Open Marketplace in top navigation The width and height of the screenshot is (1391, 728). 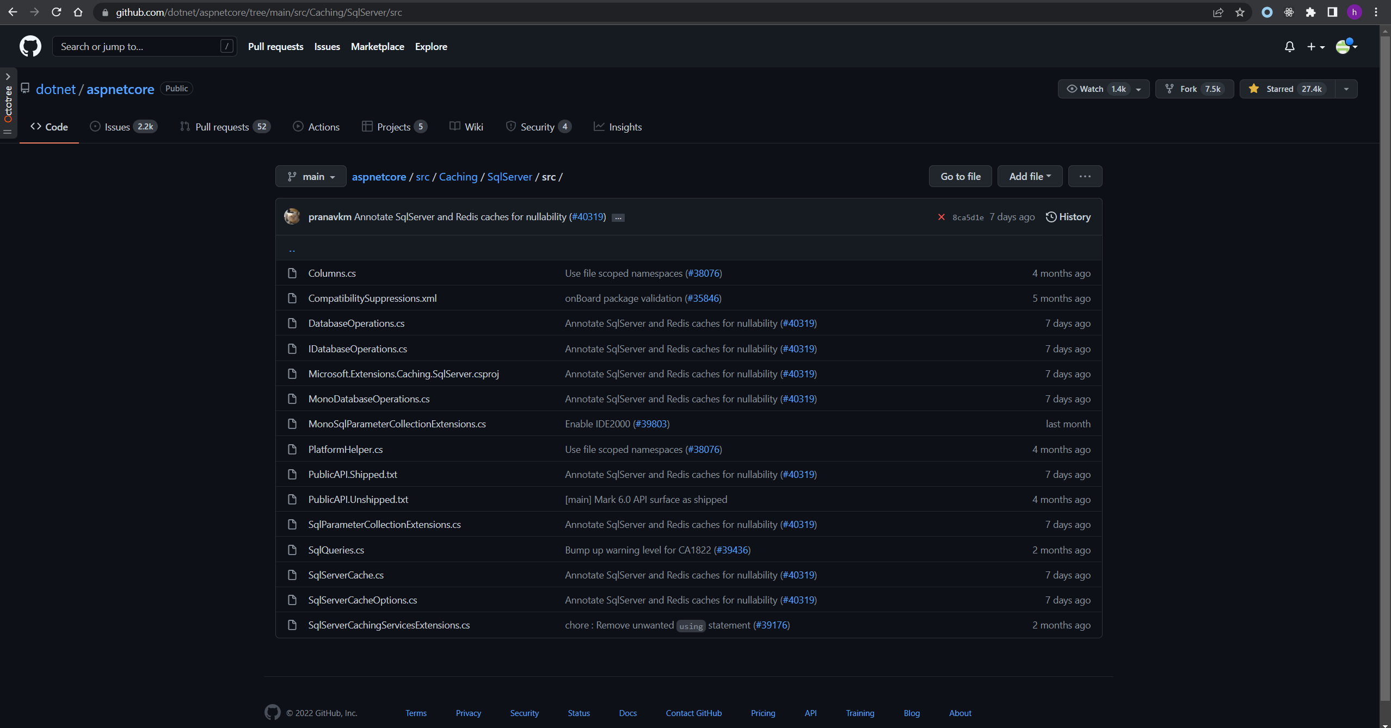point(378,47)
